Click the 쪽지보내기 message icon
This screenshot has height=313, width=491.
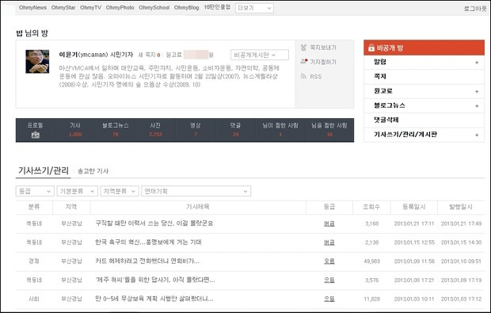(303, 48)
